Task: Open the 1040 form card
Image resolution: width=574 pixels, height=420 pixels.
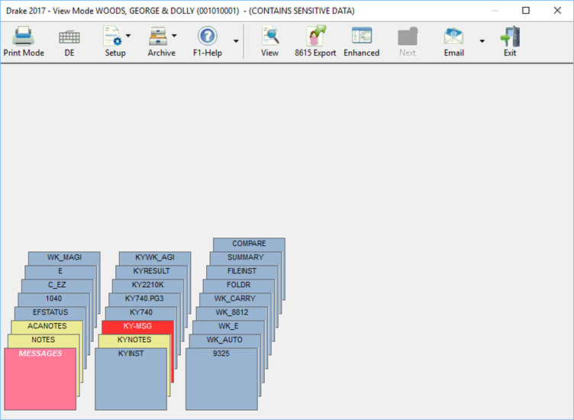Action: pyautogui.click(x=53, y=299)
